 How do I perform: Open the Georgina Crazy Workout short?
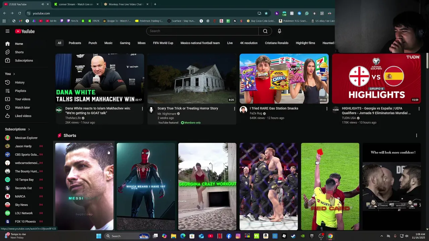(x=207, y=186)
